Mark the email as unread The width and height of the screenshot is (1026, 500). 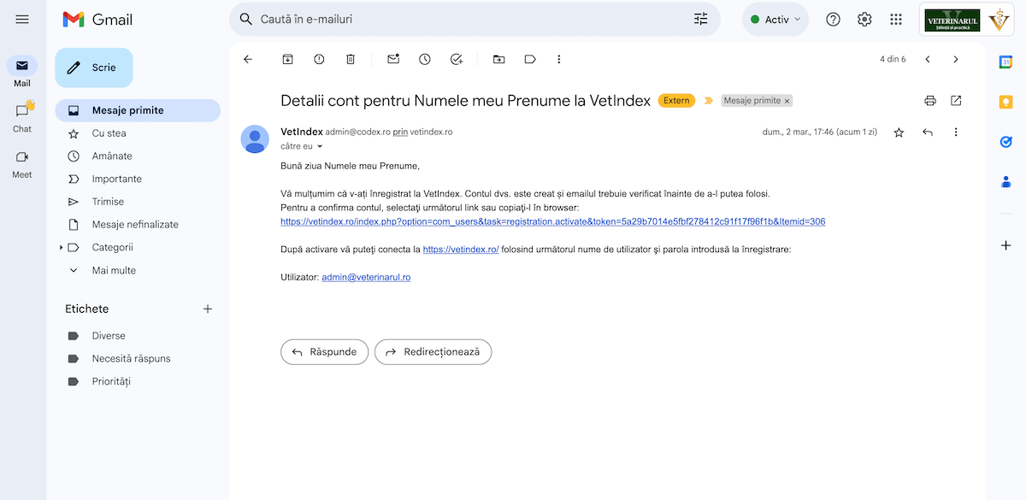[393, 59]
